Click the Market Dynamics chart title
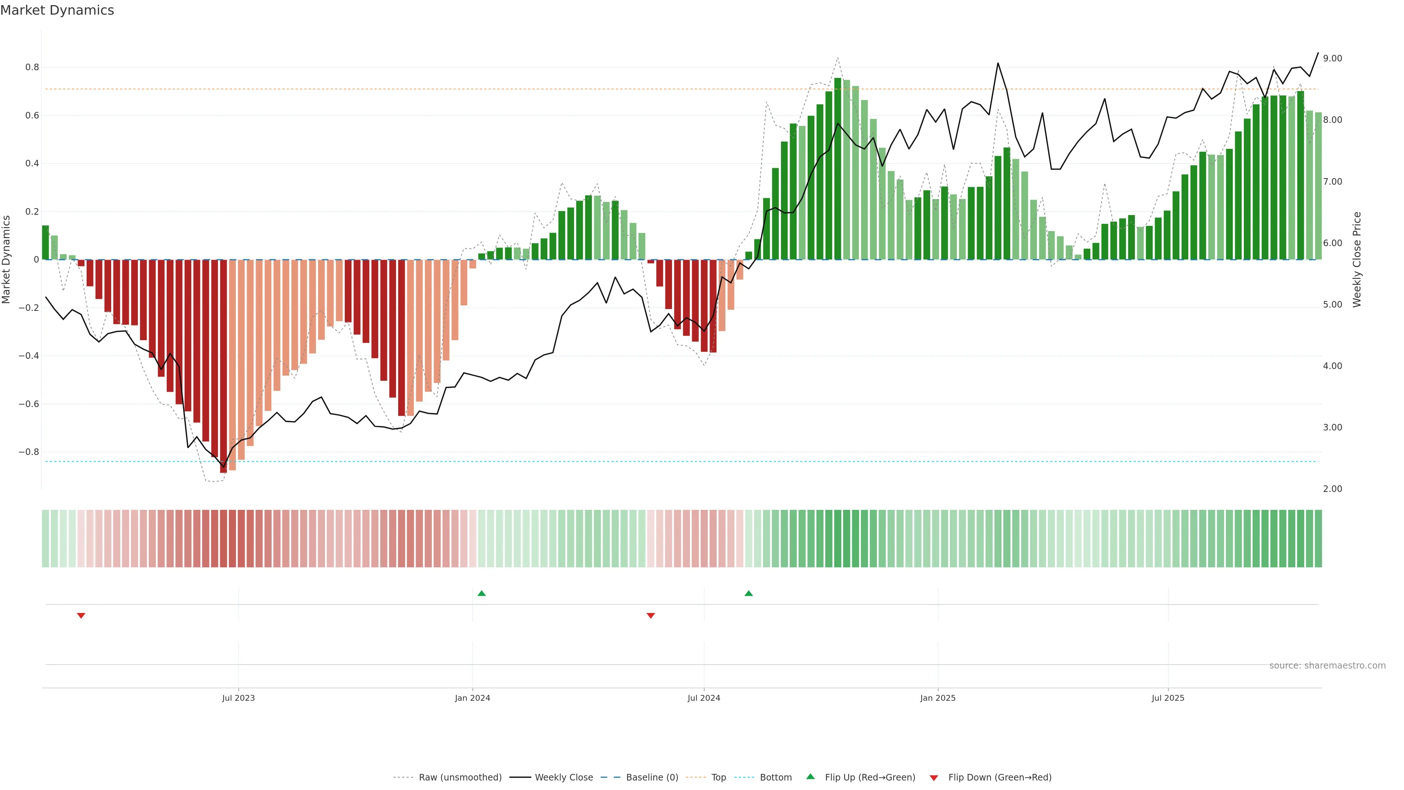Image resolution: width=1404 pixels, height=790 pixels. (57, 10)
